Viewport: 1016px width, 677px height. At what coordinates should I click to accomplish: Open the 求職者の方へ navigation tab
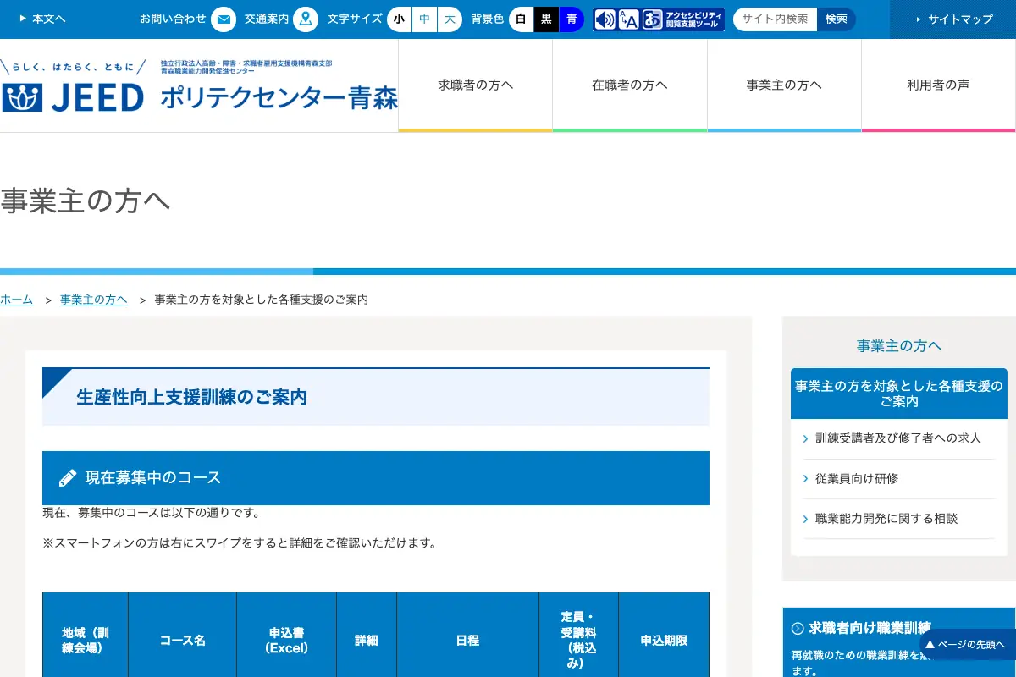click(476, 85)
